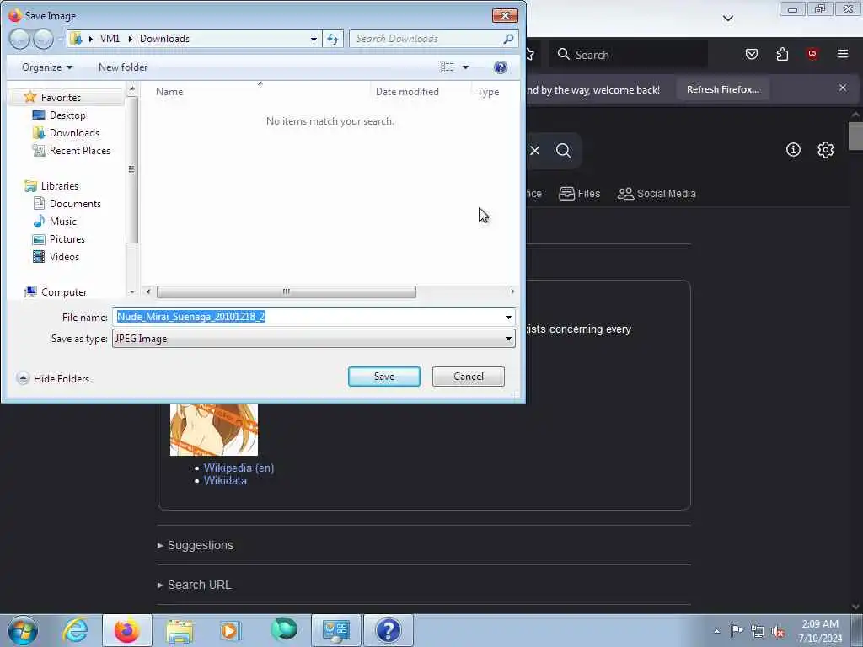
Task: Select Recent Places in navigation pane
Action: pos(72,150)
